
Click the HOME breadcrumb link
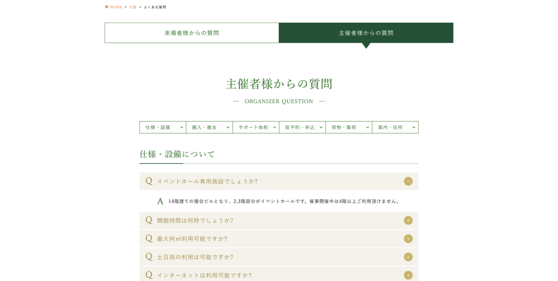116,7
